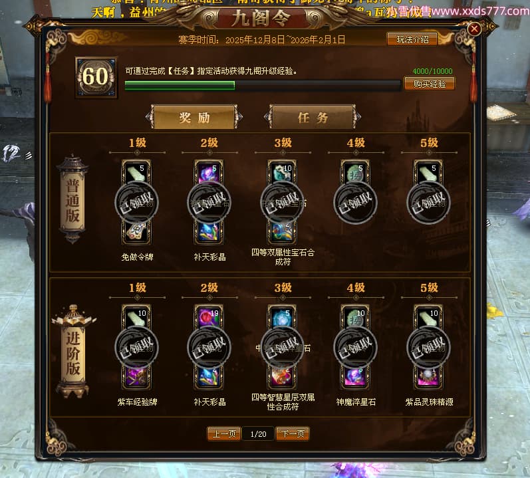Image resolution: width=530 pixels, height=478 pixels.
Task: Close the 九阁令 window with the red X
Action: [474, 29]
